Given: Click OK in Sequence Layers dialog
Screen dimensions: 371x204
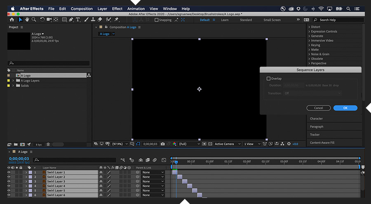Looking at the screenshot, I should coord(345,108).
